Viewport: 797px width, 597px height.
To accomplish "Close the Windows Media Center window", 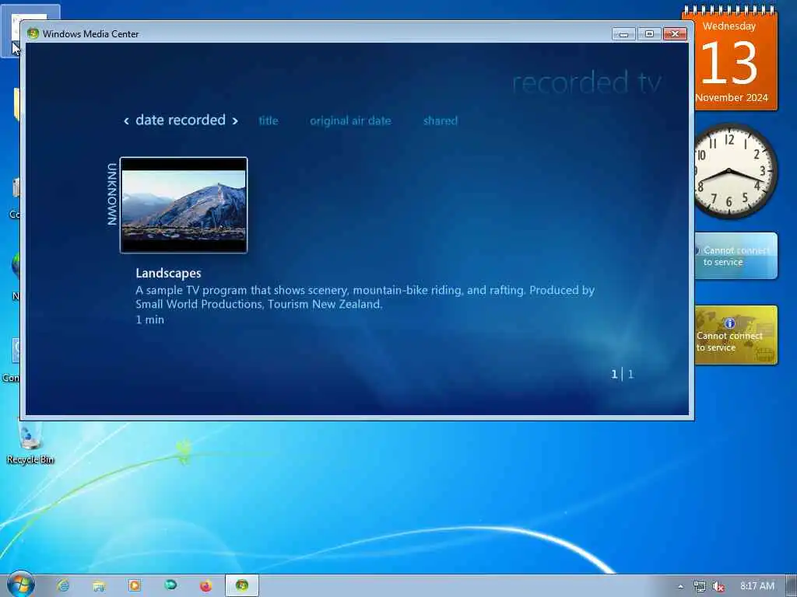I will coord(675,34).
